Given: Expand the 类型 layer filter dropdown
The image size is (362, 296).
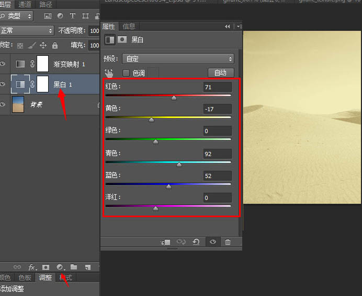Looking at the screenshot, I should pos(19,16).
